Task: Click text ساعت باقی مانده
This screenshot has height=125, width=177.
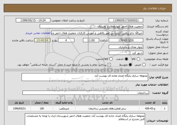Action: coord(23,41)
